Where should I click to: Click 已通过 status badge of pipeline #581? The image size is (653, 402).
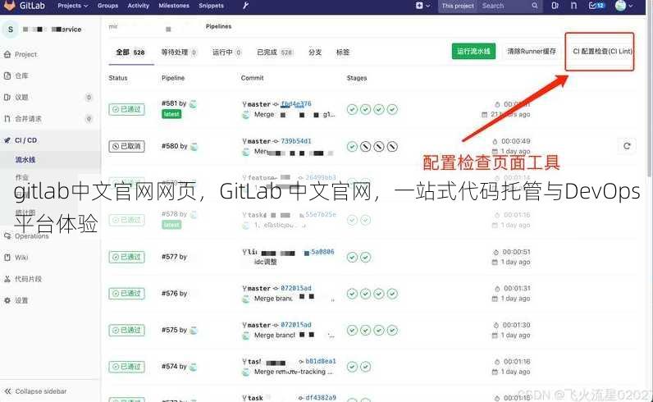tap(126, 109)
